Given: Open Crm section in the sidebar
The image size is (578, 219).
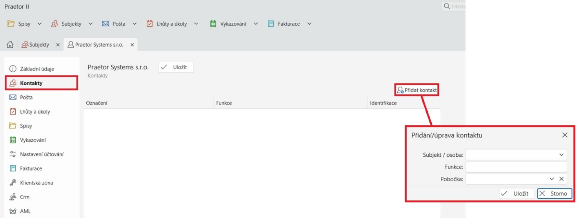Looking at the screenshot, I should point(24,197).
